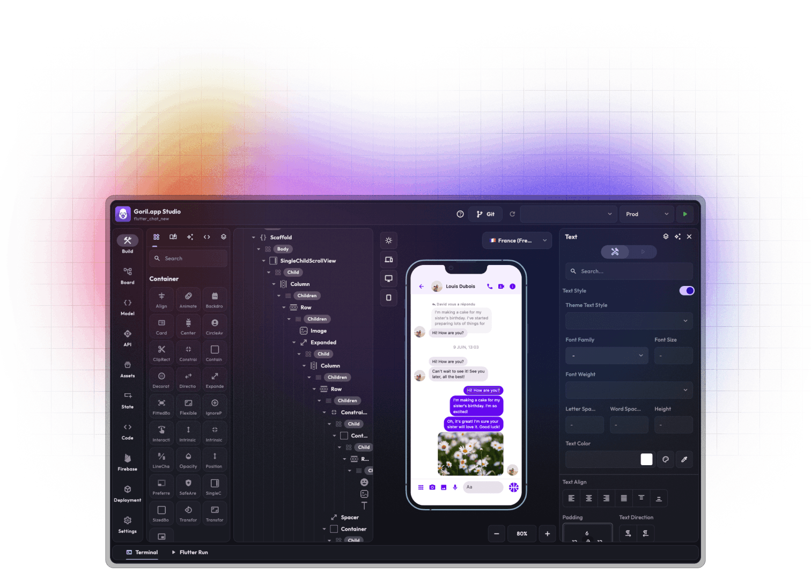Open the color palette for Text Color
Viewport: 811px width, 573px height.
click(x=666, y=459)
